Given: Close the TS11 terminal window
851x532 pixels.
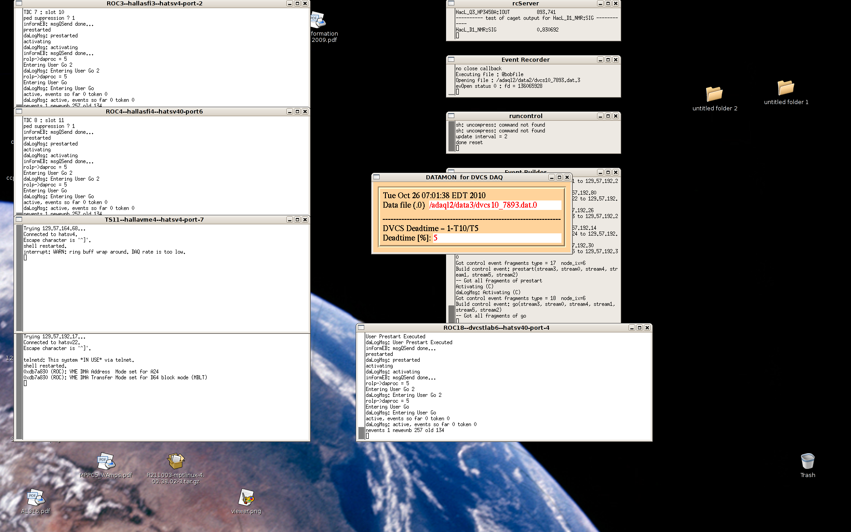Looking at the screenshot, I should (305, 219).
